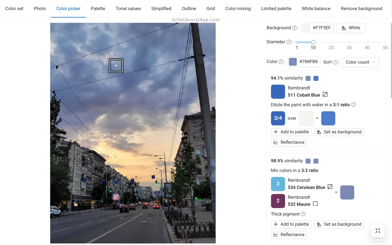Switch to the Limited palette tab

(x=276, y=9)
